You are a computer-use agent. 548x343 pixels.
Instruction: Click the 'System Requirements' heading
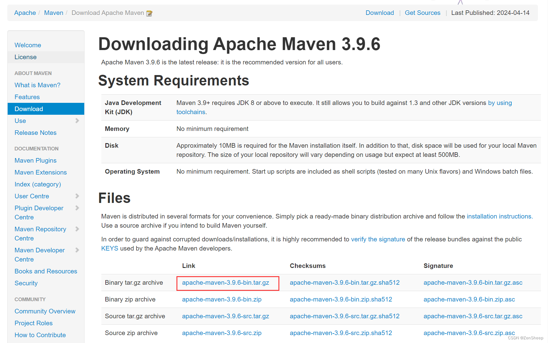pos(174,81)
